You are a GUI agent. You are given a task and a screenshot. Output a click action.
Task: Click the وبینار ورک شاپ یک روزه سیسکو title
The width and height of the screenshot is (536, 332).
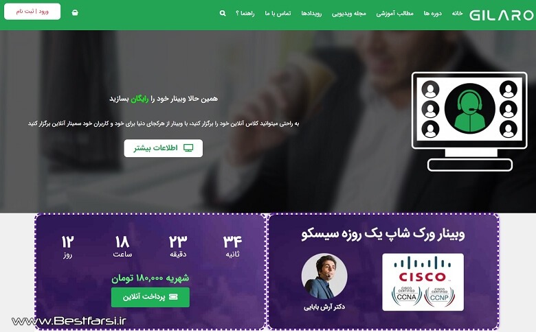(383, 234)
